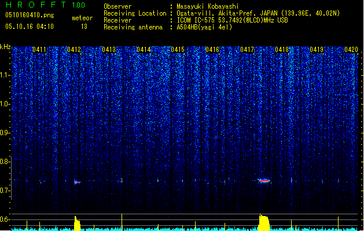364x231 pixels.
Task: Click the meteor count value 13
Action: click(84, 27)
